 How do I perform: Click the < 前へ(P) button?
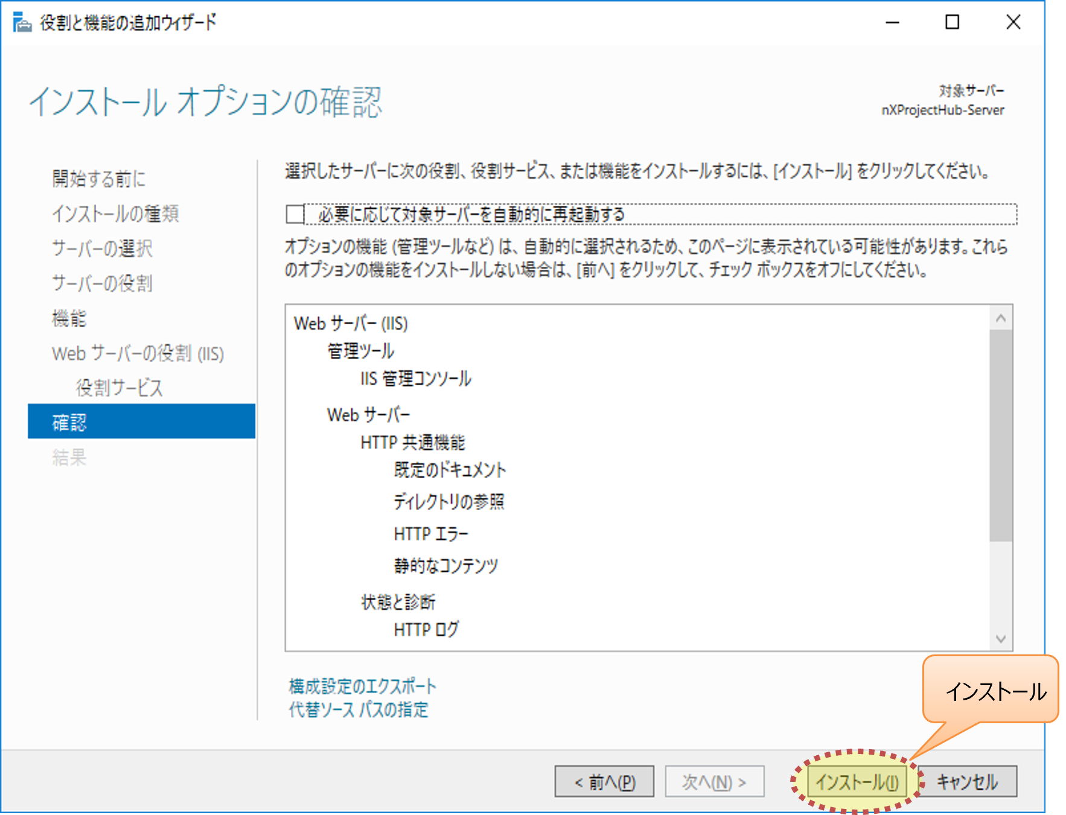[604, 782]
